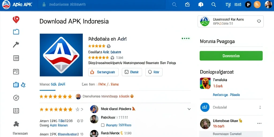This screenshot has height=137, width=274.
Task: Click the second search magnifier beside notifications
Action: tap(214, 5)
